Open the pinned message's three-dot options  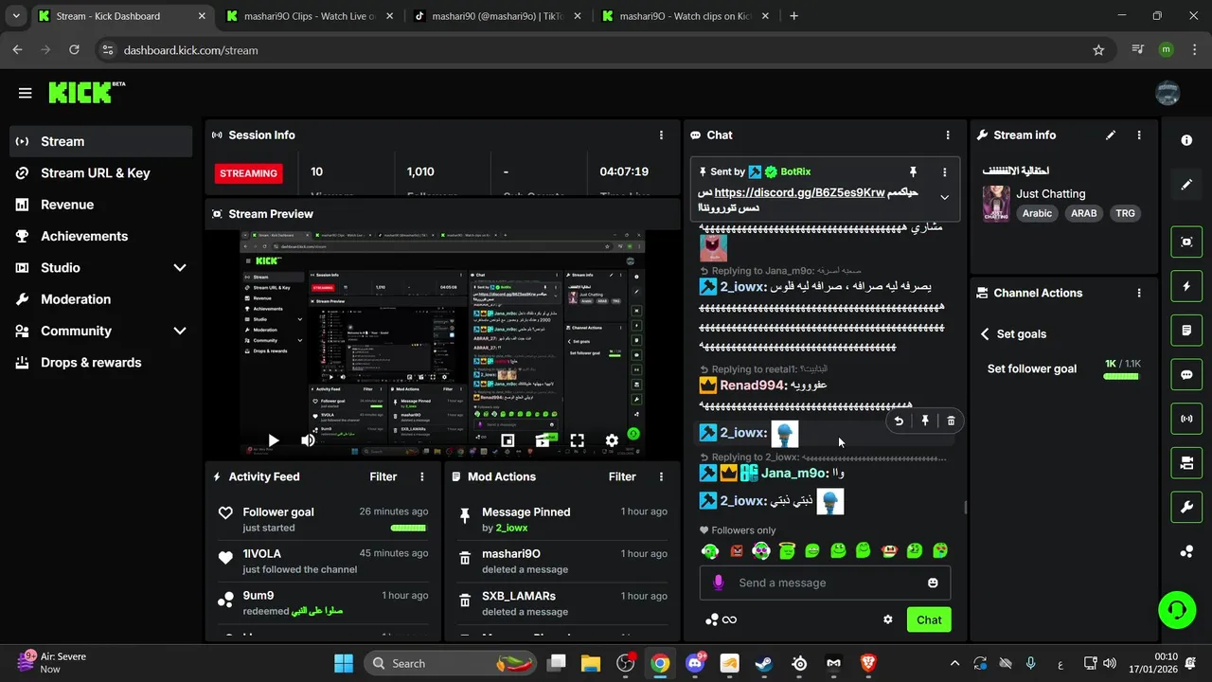[x=944, y=171]
